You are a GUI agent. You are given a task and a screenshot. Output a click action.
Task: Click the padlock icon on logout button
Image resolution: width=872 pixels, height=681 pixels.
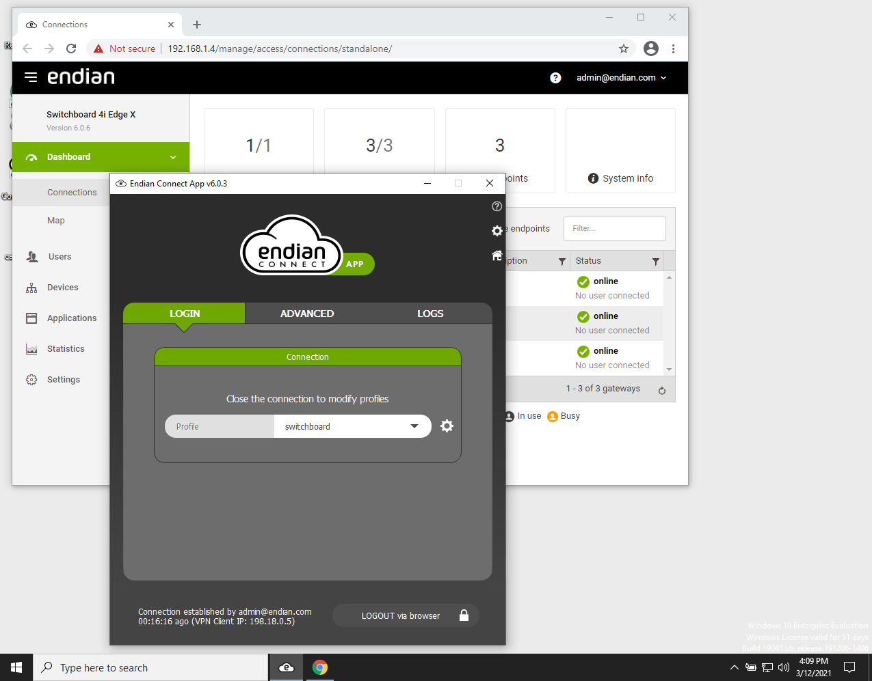click(x=464, y=615)
